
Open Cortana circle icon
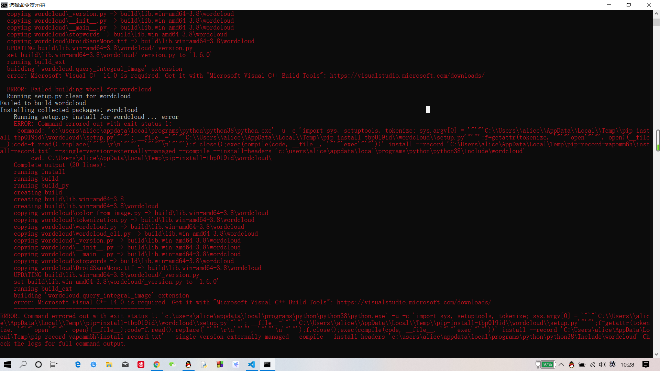(38, 364)
